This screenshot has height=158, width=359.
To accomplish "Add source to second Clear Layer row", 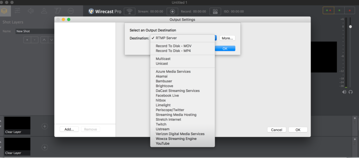I will [x=45, y=147].
